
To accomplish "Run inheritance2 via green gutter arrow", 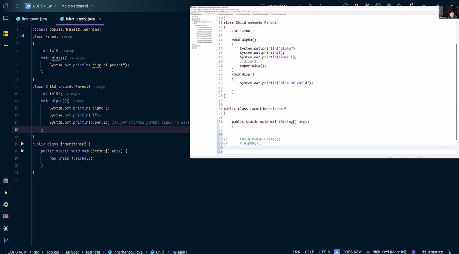I will coord(22,144).
